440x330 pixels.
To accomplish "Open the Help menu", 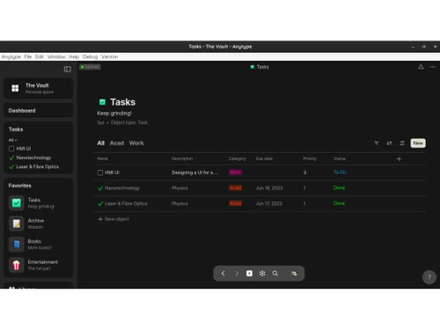I will [74, 56].
